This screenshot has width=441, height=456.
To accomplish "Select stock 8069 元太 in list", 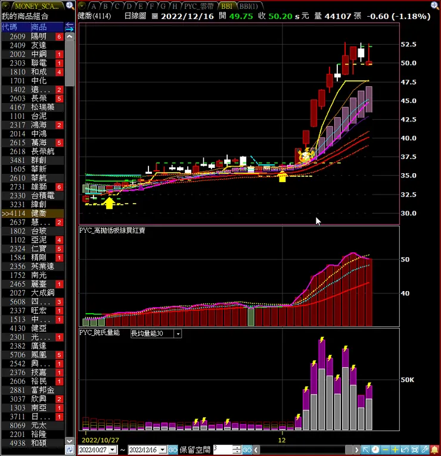I will [33, 426].
